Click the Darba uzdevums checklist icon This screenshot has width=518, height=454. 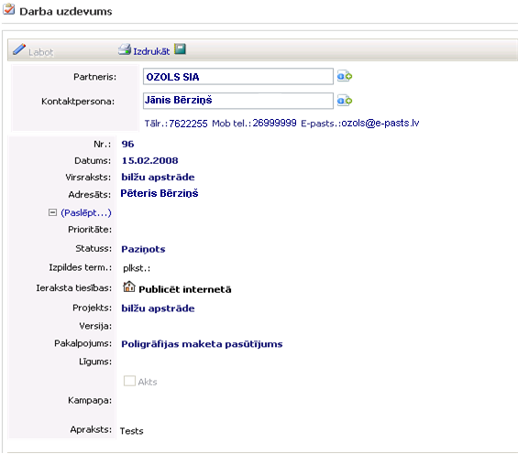[x=8, y=9]
